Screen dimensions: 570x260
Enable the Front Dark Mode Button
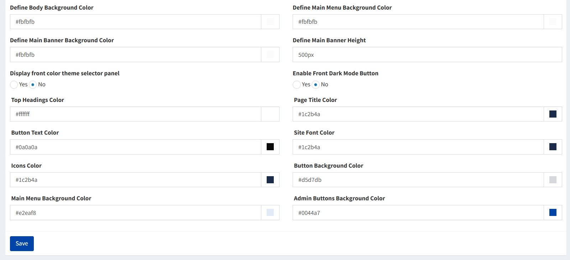click(296, 85)
